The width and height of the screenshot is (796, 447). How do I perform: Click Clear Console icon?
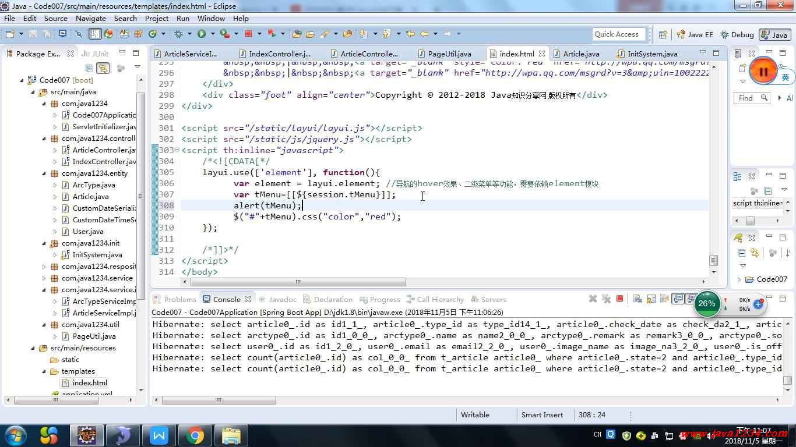pos(637,299)
